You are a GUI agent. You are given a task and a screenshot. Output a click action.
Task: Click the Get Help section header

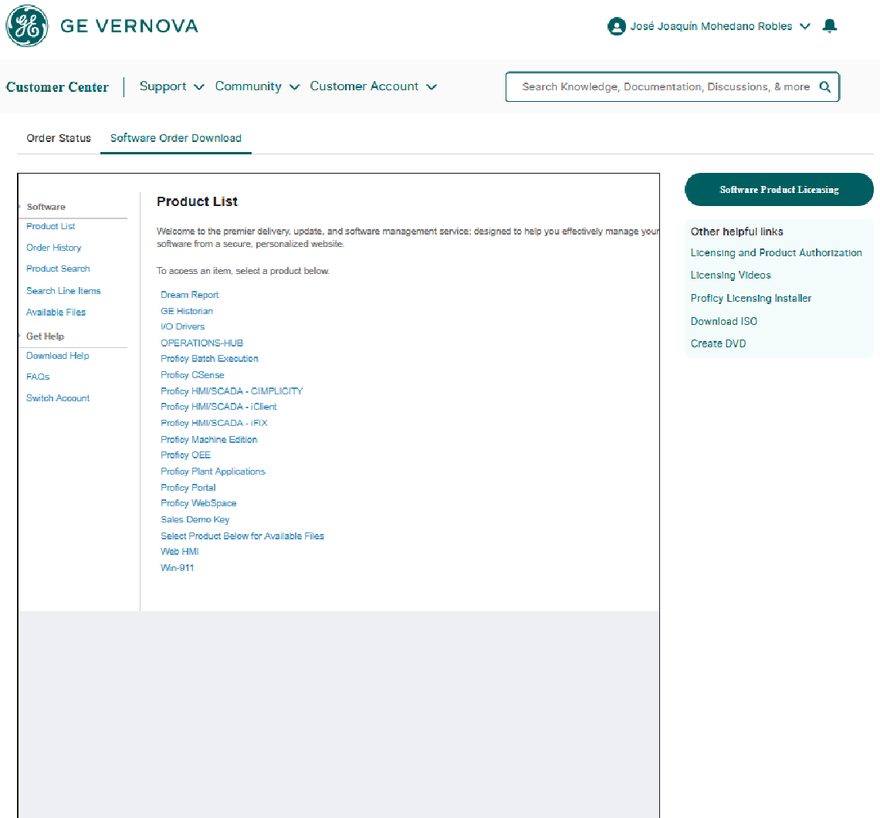[x=45, y=336]
